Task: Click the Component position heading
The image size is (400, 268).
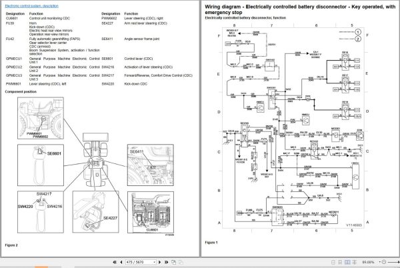Action: pyautogui.click(x=21, y=91)
